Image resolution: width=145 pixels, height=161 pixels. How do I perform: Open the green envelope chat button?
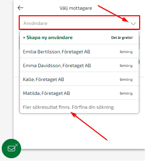pos(11,149)
